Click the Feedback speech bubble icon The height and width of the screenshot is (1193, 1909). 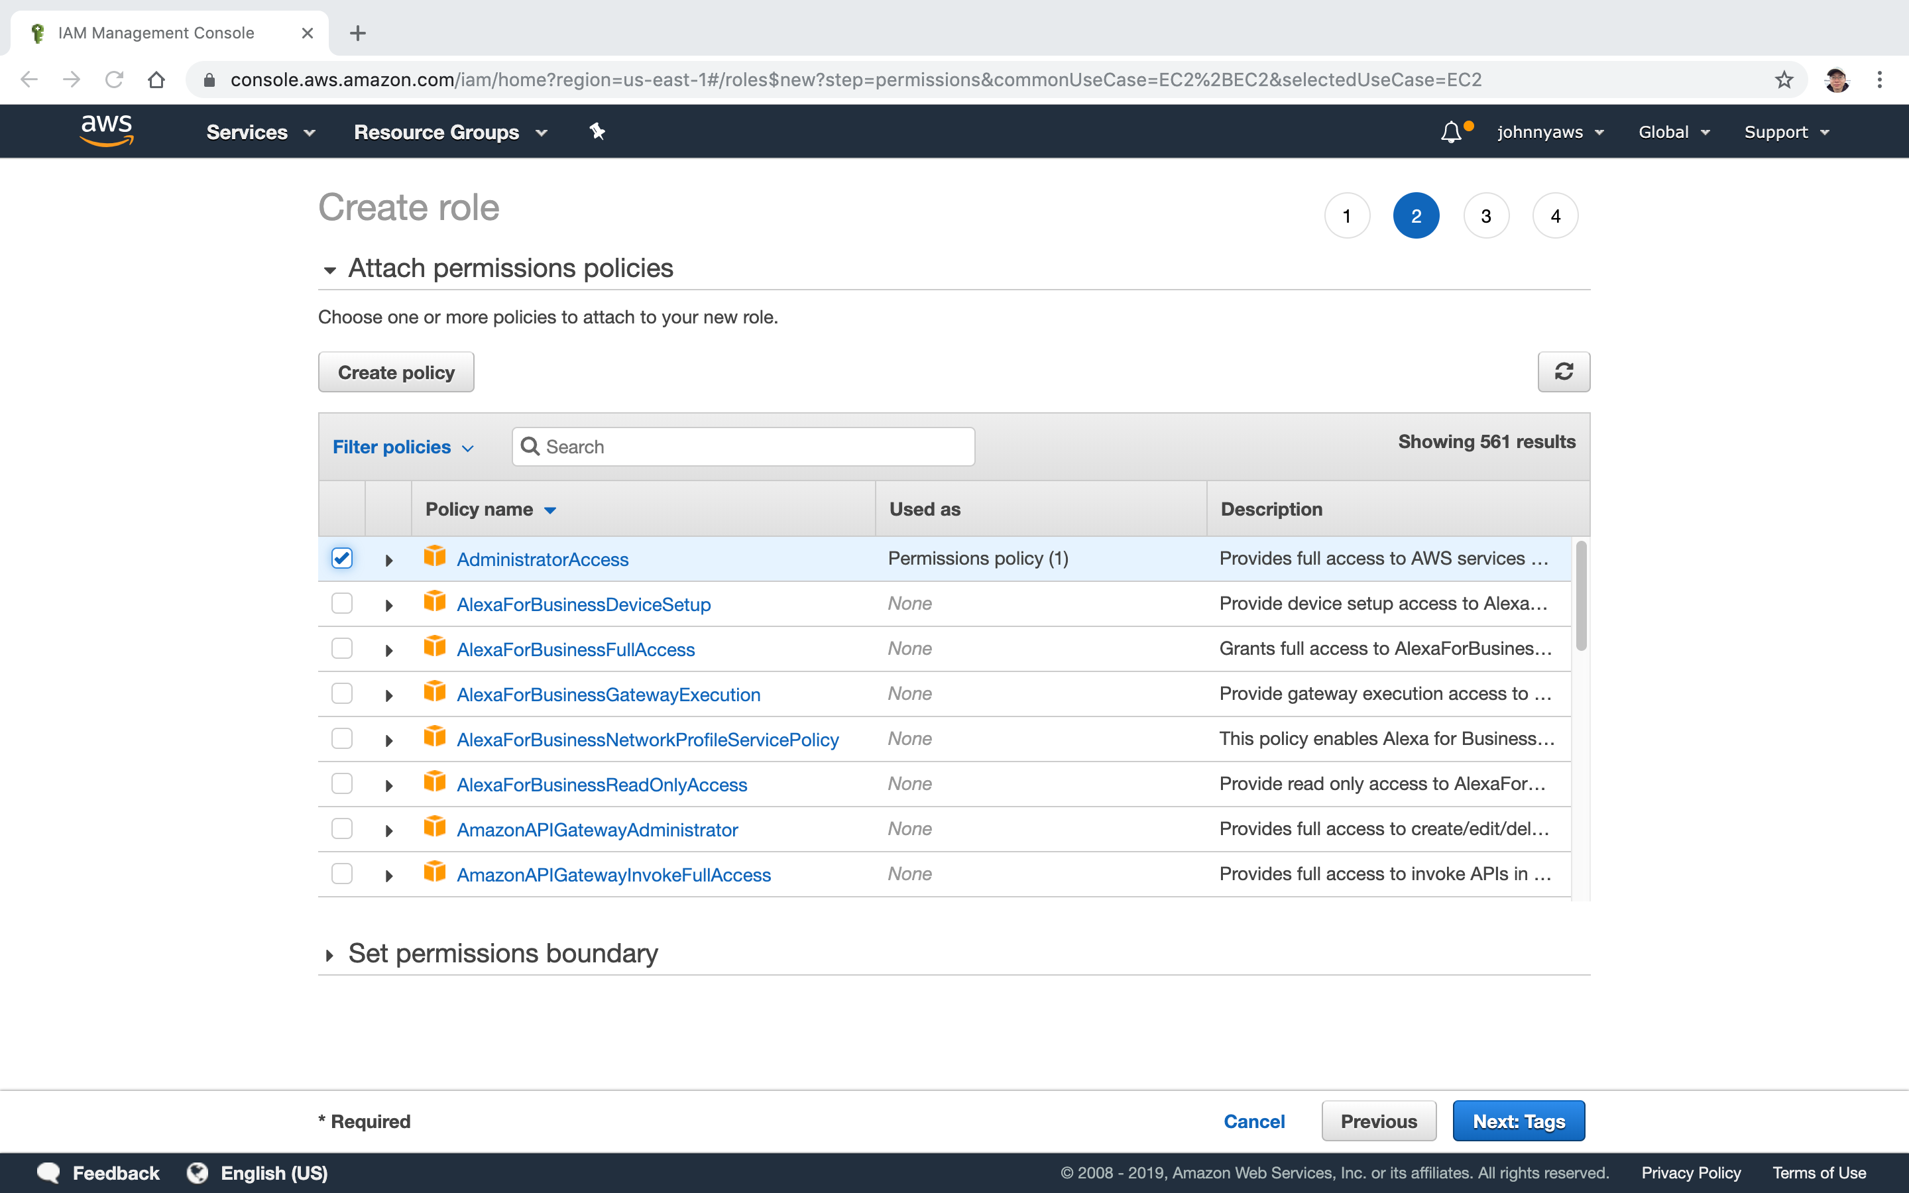point(48,1172)
